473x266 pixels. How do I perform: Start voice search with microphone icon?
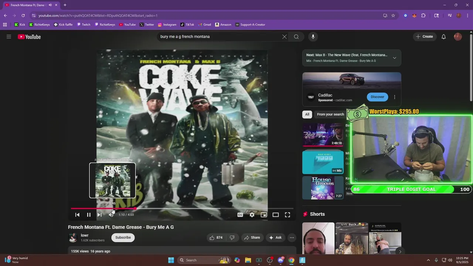click(313, 37)
